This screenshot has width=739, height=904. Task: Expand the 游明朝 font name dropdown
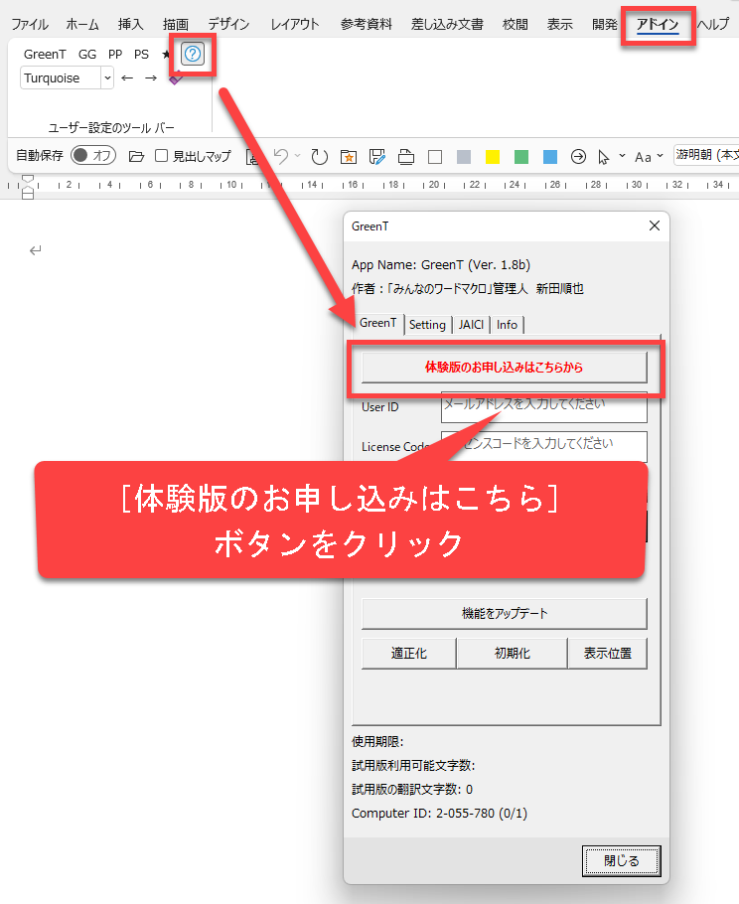(x=705, y=155)
